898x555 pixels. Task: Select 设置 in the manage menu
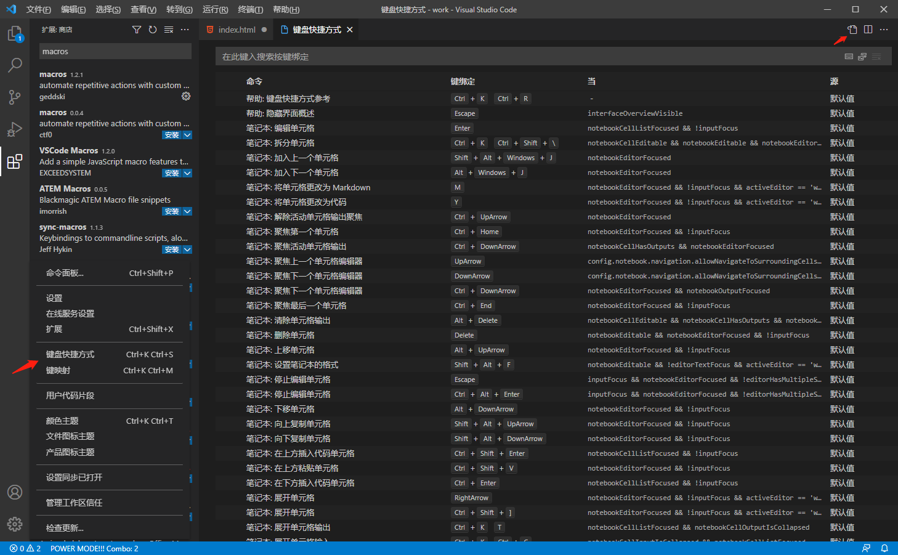coord(110,298)
